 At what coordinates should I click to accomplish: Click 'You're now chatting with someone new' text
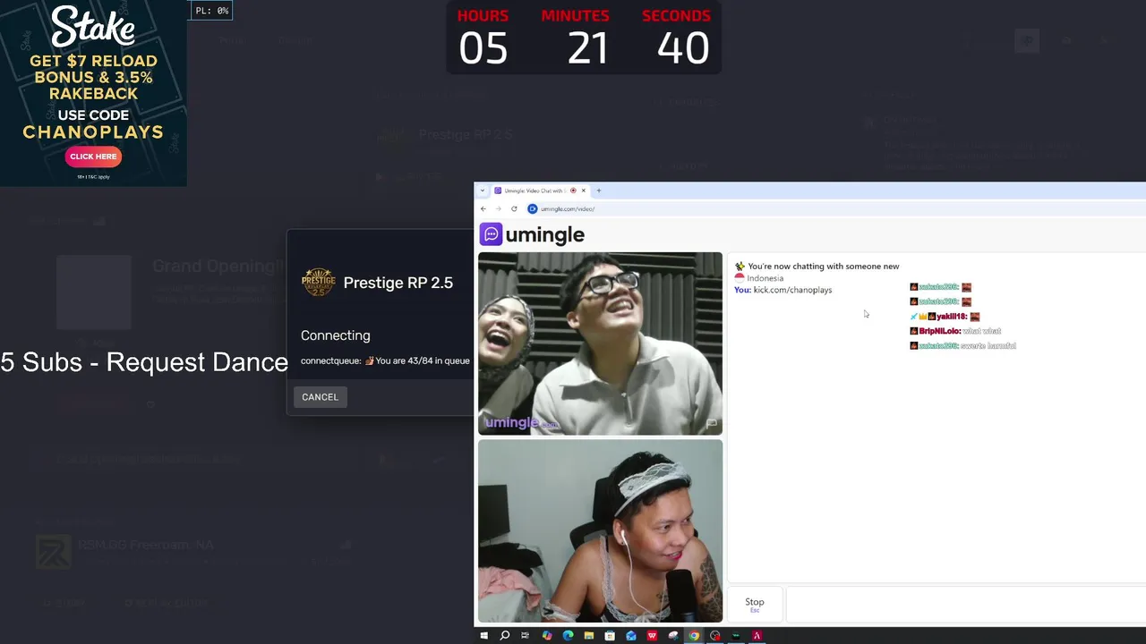[823, 266]
